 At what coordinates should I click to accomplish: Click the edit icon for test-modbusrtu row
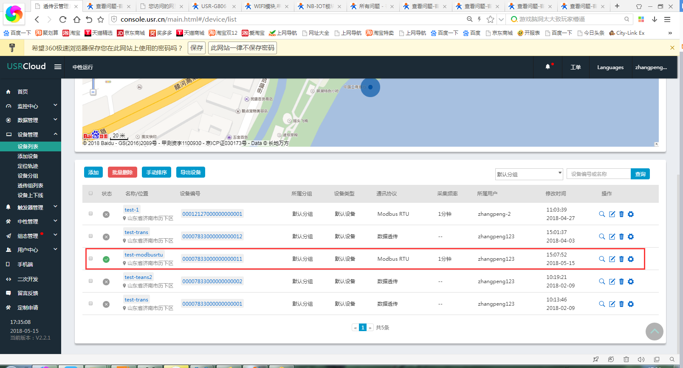coord(612,259)
